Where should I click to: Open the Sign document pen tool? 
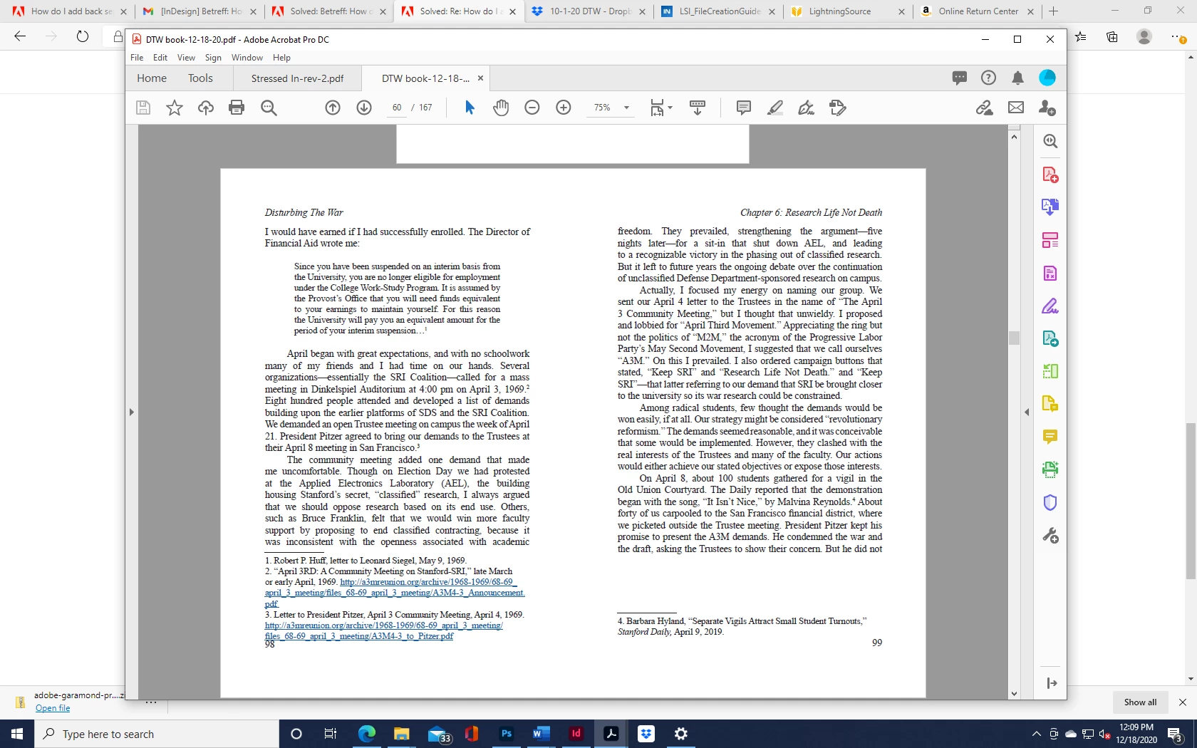tap(807, 108)
